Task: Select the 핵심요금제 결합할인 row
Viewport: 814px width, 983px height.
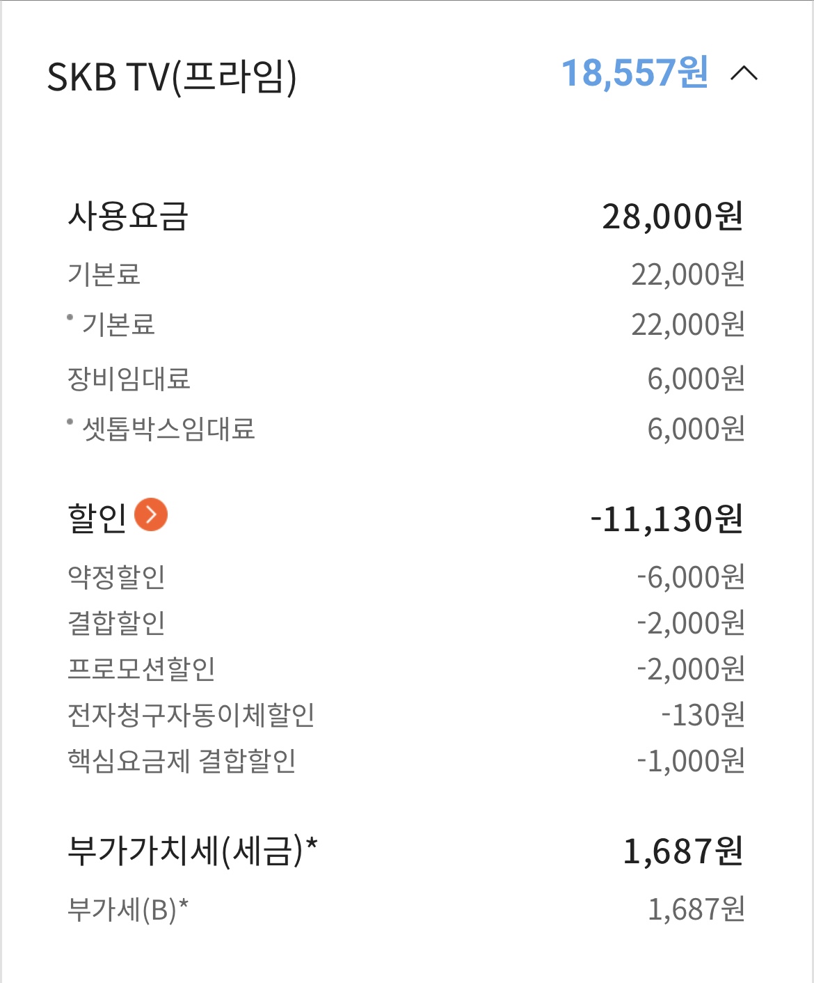Action: tap(182, 761)
